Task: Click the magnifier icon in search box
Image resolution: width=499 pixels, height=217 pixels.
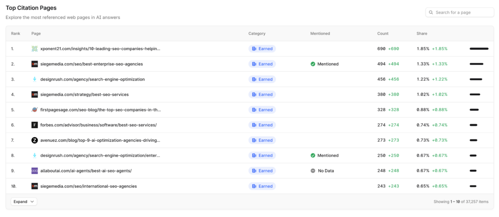Action: click(x=431, y=12)
